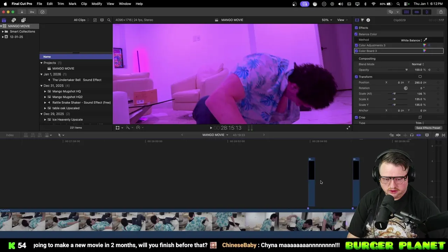Toggle snapping icon in timeline toolbar
448x252 pixels.
click(419, 135)
